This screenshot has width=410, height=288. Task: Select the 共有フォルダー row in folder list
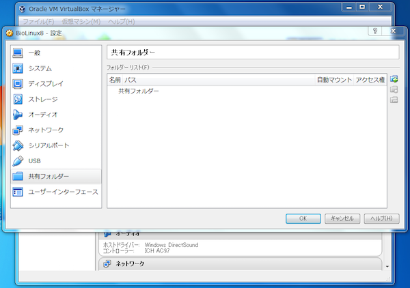click(x=247, y=91)
